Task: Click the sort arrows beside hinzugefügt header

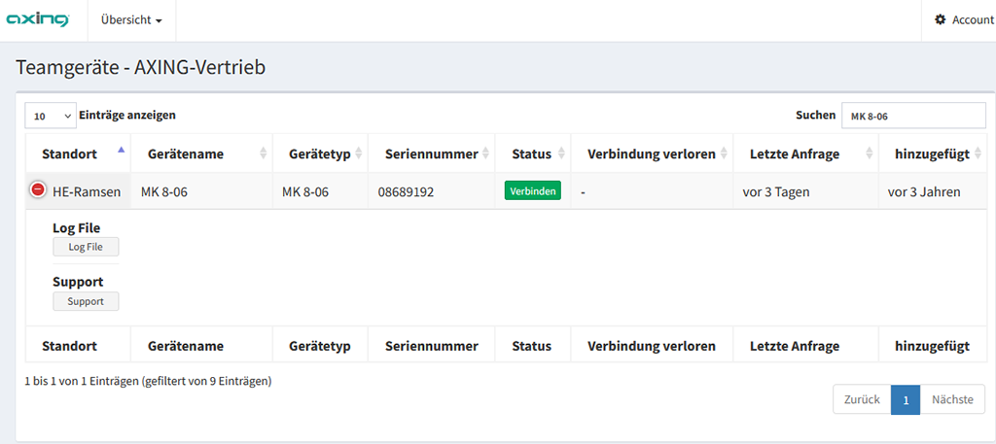Action: pos(978,153)
